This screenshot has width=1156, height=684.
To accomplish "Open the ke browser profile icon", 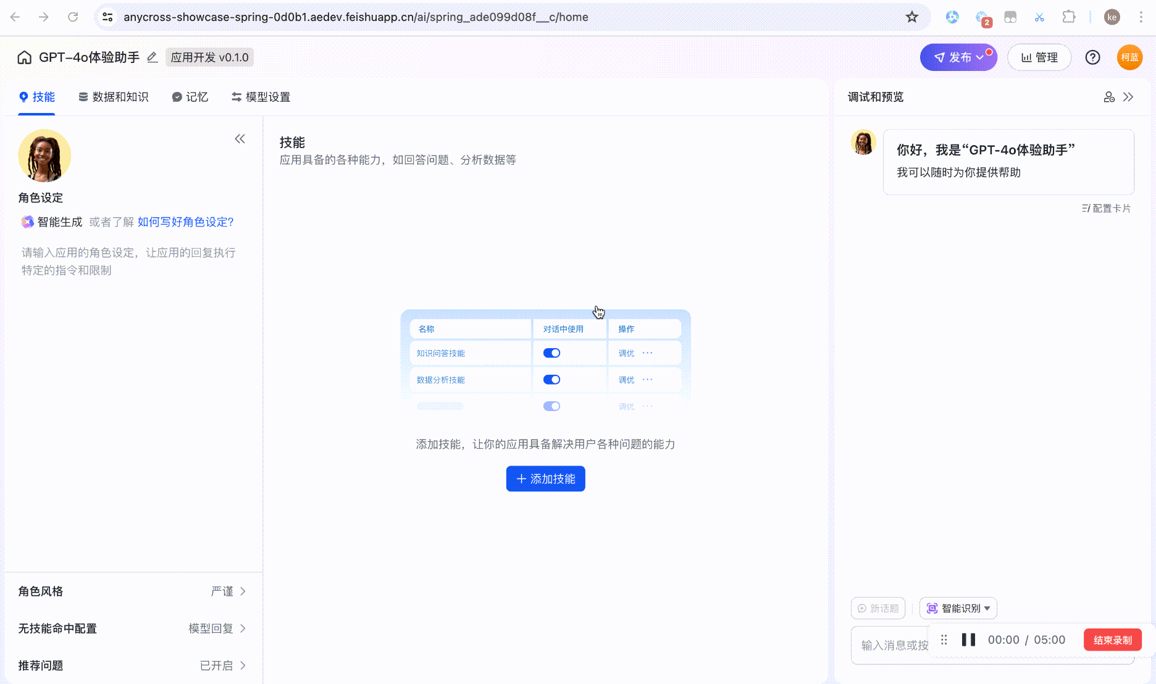I will tap(1112, 17).
